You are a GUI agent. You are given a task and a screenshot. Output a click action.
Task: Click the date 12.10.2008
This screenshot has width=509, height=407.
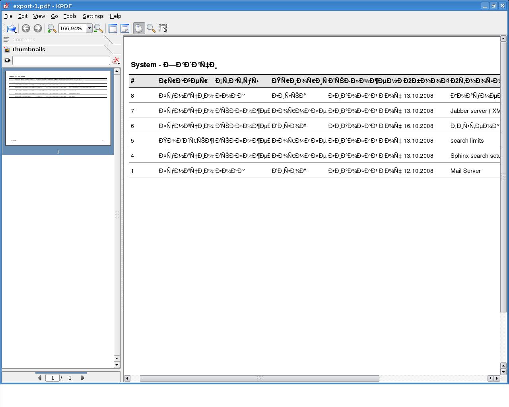(x=418, y=171)
